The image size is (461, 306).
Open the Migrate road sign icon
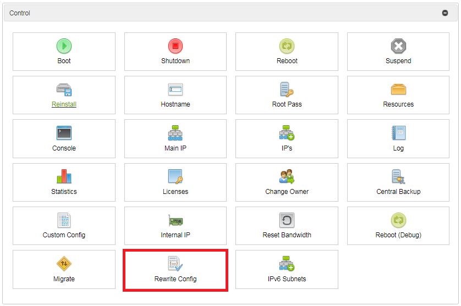coord(64,264)
